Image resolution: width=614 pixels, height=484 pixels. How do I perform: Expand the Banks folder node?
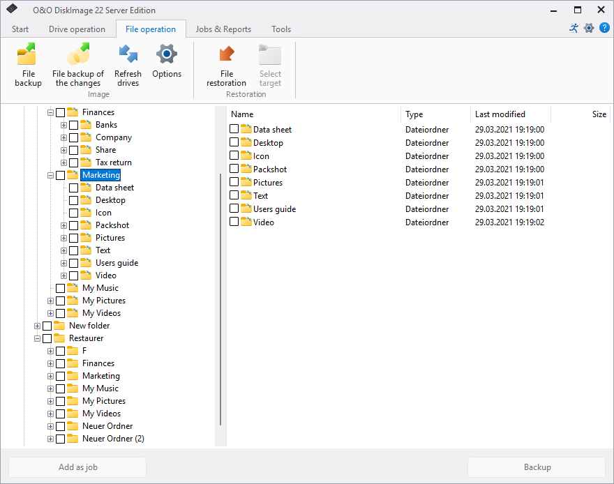63,125
